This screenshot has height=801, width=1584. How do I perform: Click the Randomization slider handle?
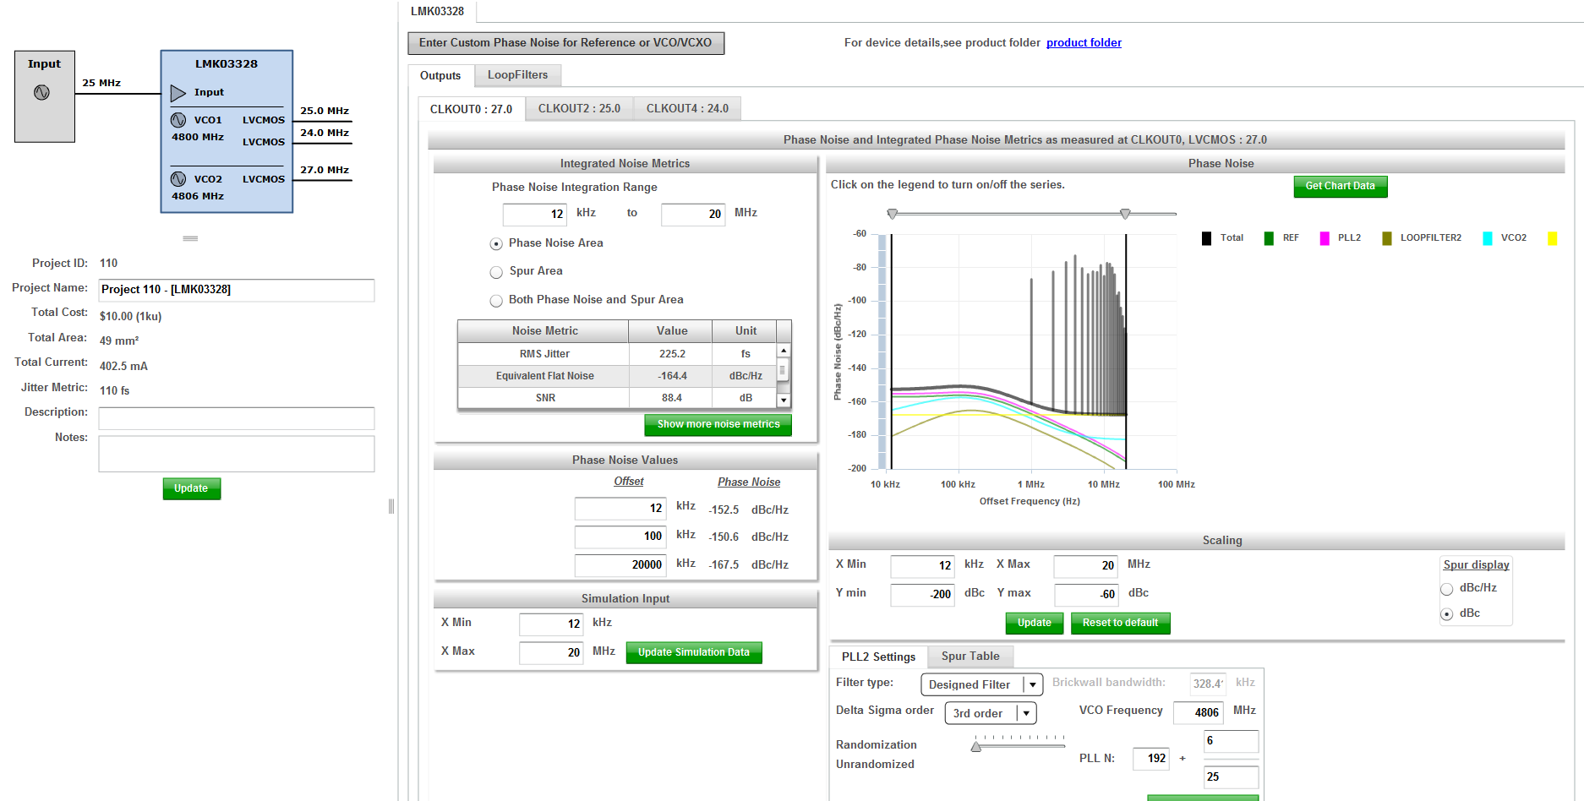(976, 745)
